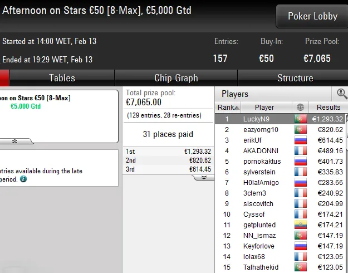The height and width of the screenshot is (273, 348).
Task: Select the pornokaktus player row
Action: point(280,161)
